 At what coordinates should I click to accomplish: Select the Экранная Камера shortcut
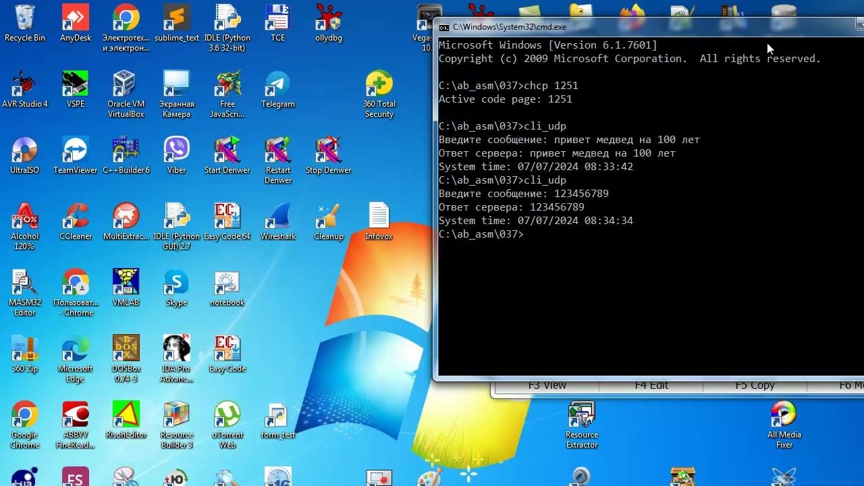[177, 94]
